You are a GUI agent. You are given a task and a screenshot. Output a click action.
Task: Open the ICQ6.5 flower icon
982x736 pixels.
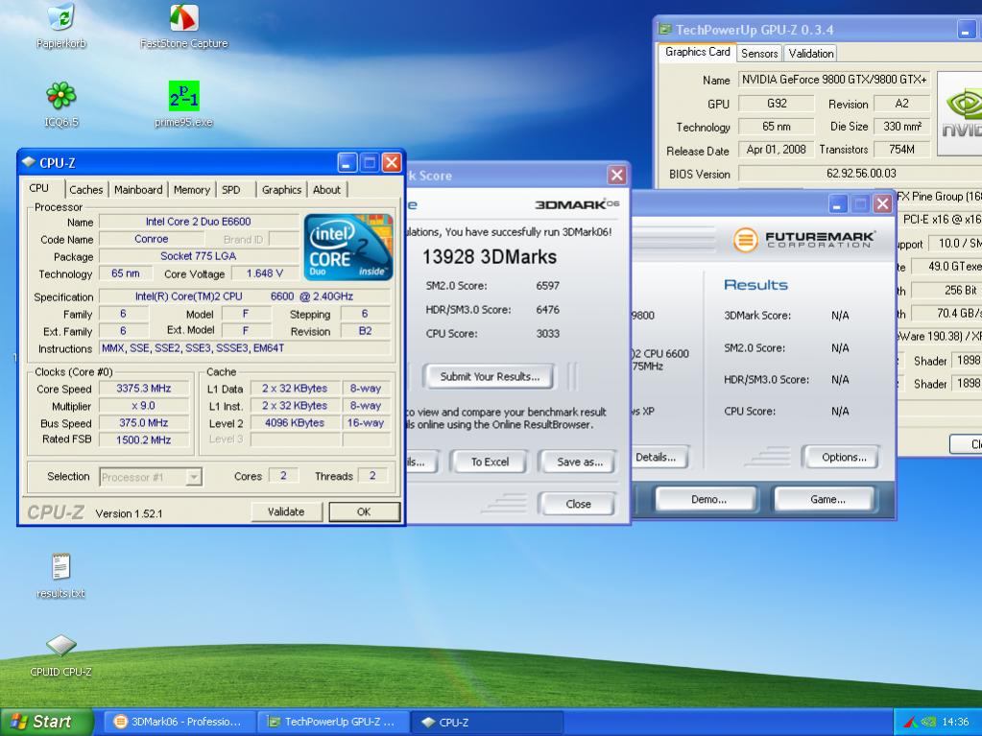pos(60,96)
